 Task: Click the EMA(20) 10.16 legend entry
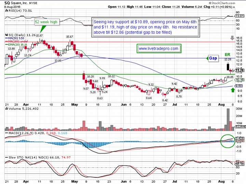(16, 45)
